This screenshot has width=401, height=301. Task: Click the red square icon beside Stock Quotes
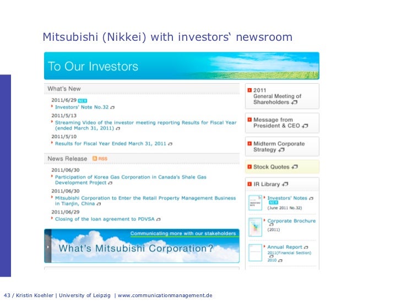click(250, 167)
